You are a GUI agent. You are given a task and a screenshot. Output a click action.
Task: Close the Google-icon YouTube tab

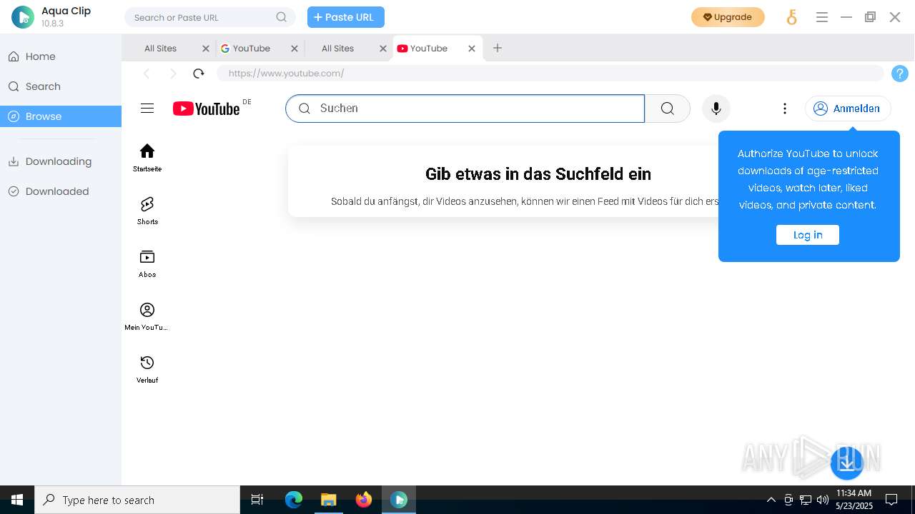(295, 49)
